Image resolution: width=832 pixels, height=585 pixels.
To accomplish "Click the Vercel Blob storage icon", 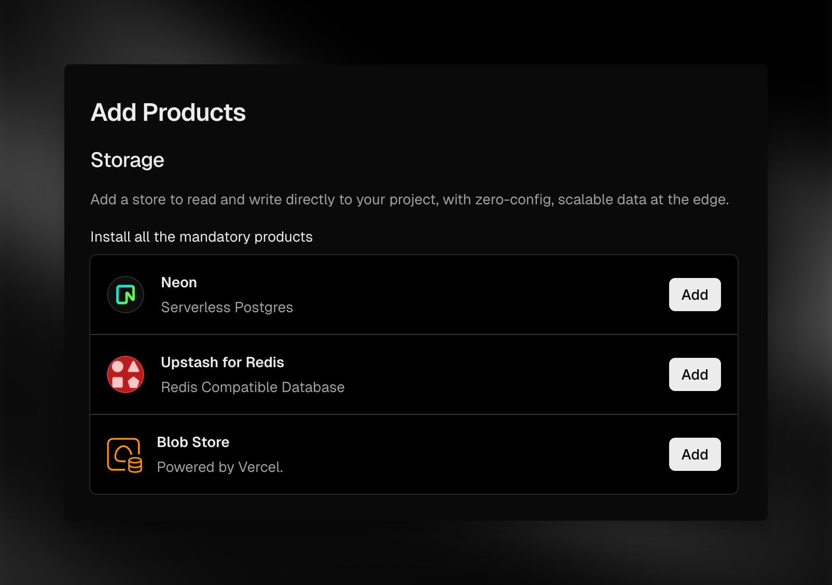I will [125, 454].
